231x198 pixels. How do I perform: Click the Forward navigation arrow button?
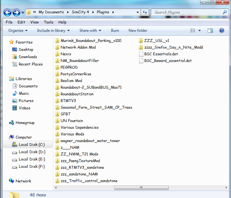(x=16, y=12)
